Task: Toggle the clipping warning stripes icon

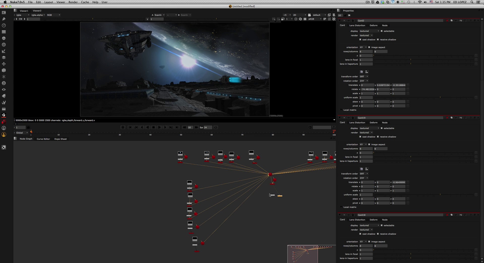Action: (x=334, y=19)
